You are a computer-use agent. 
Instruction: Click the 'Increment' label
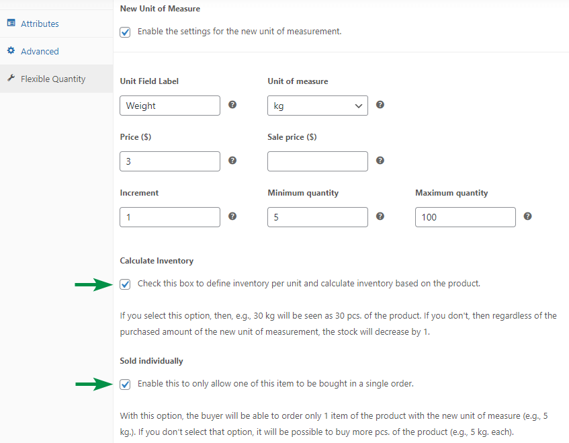139,193
